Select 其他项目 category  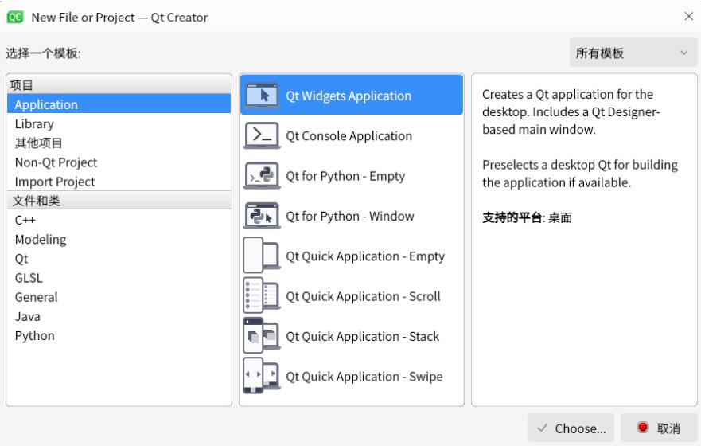[38, 143]
